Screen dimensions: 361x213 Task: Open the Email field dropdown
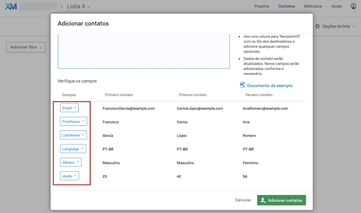(x=69, y=108)
